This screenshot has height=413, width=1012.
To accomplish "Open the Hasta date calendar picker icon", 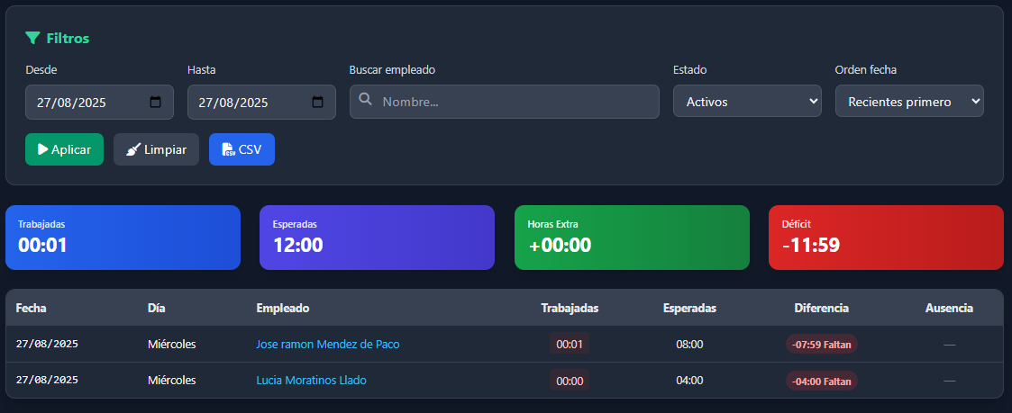I will pos(317,102).
